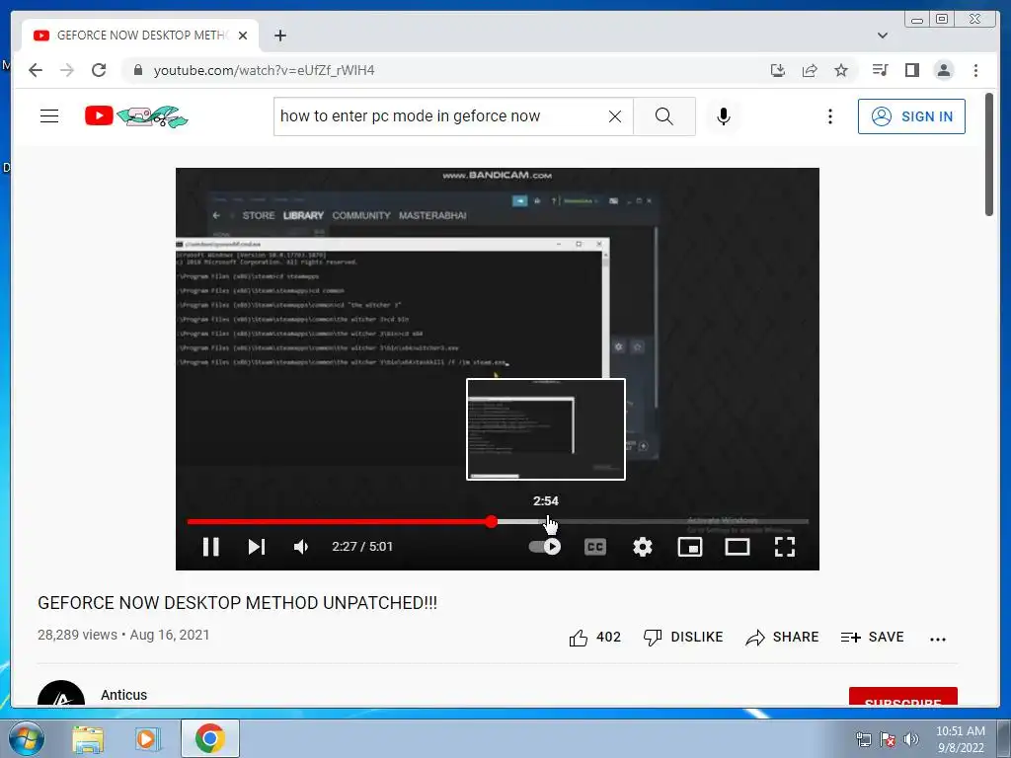Turn on closed captions

pos(594,547)
